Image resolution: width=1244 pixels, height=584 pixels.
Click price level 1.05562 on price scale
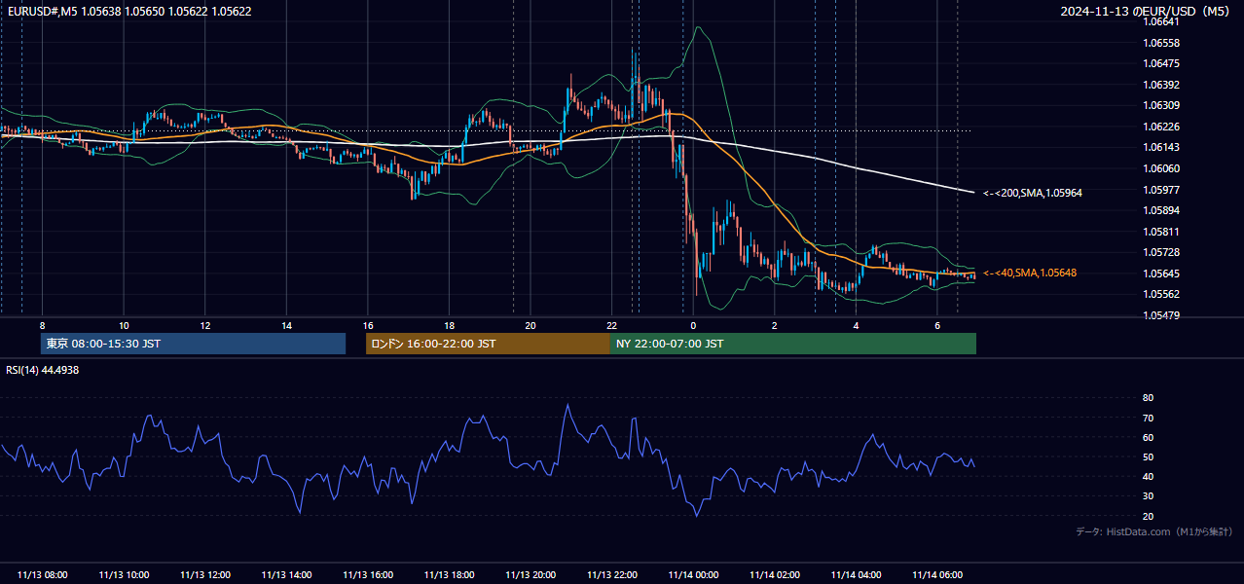pos(1161,294)
